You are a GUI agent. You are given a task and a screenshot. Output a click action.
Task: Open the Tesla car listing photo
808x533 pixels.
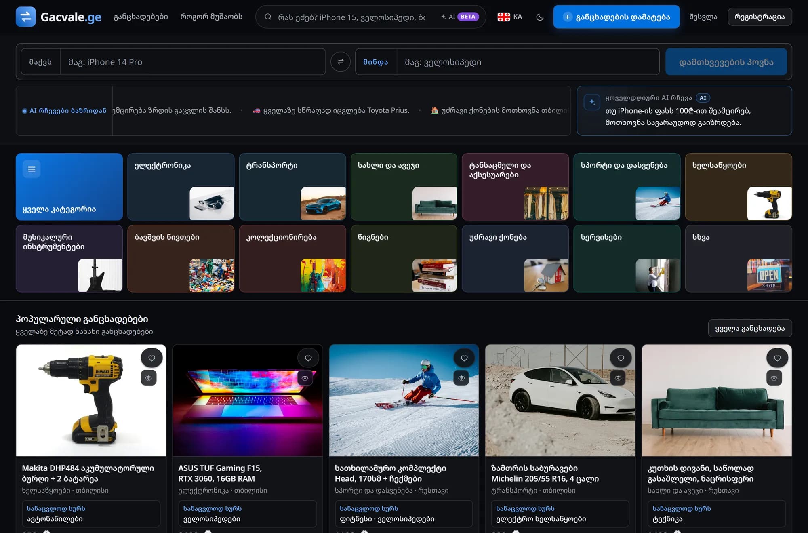(x=560, y=400)
